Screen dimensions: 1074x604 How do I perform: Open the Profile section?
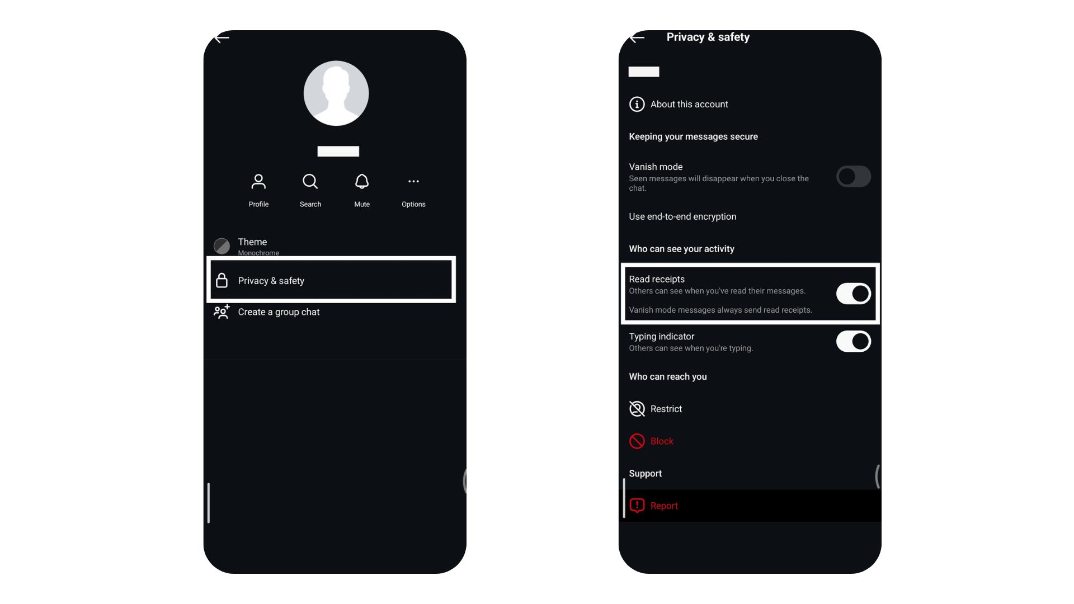[258, 189]
